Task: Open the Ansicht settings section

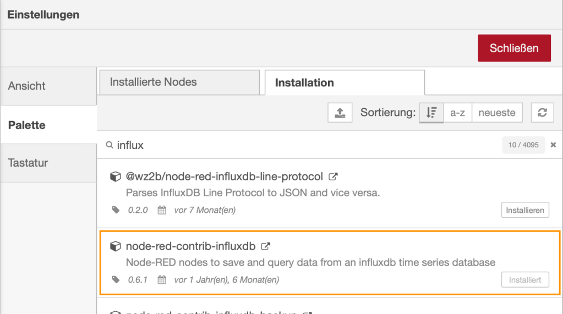Action: pyautogui.click(x=48, y=86)
